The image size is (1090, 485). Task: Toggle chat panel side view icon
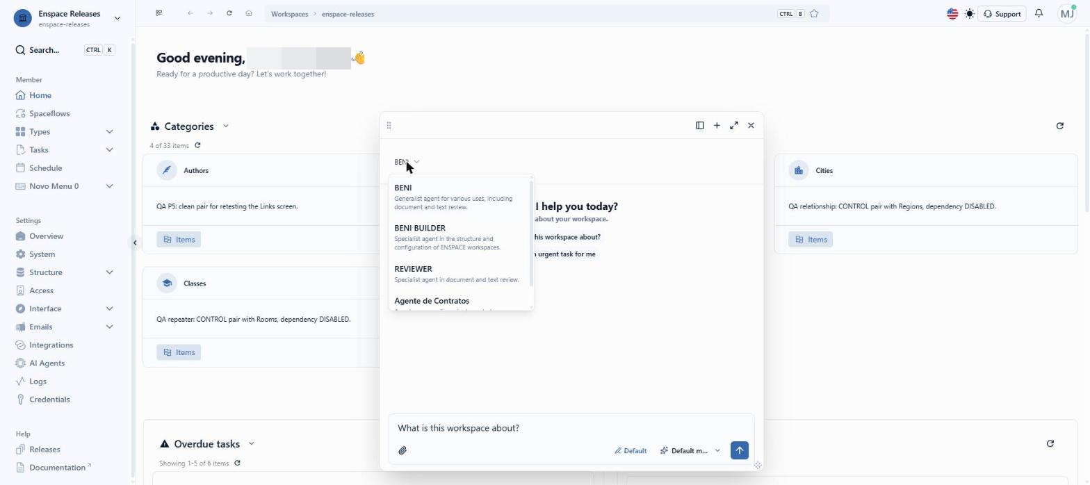tap(699, 125)
